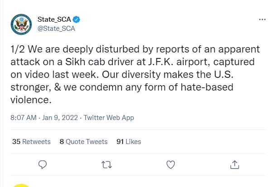Click the State_SCA display name

point(54,19)
